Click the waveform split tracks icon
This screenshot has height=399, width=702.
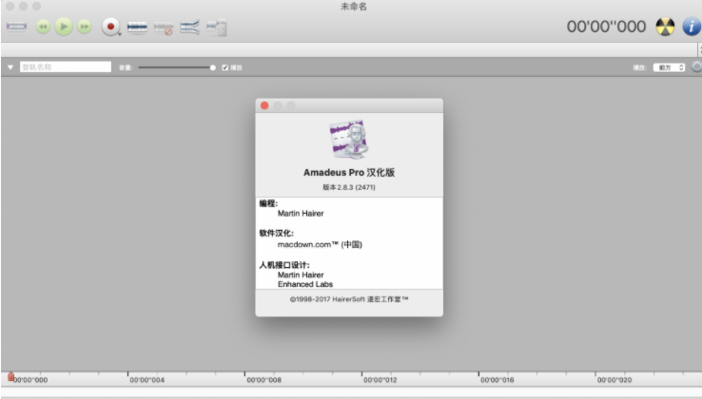pos(217,28)
